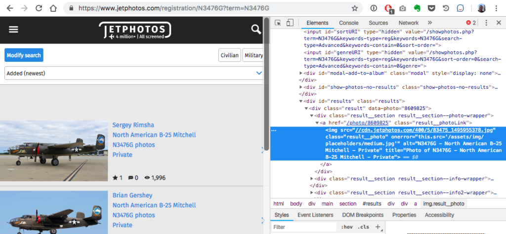Click the user profile avatar
The image size is (506, 234).
point(481,8)
